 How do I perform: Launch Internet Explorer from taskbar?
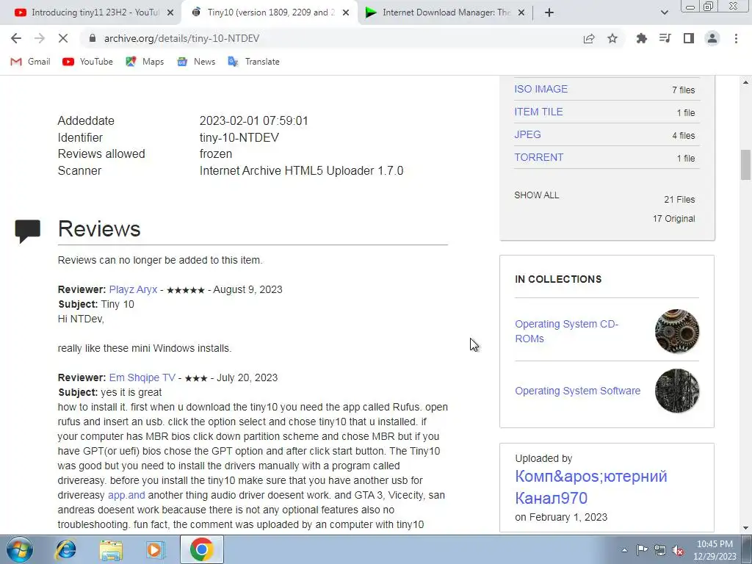click(x=65, y=549)
